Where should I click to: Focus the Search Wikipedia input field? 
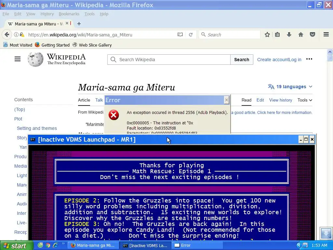point(169,60)
